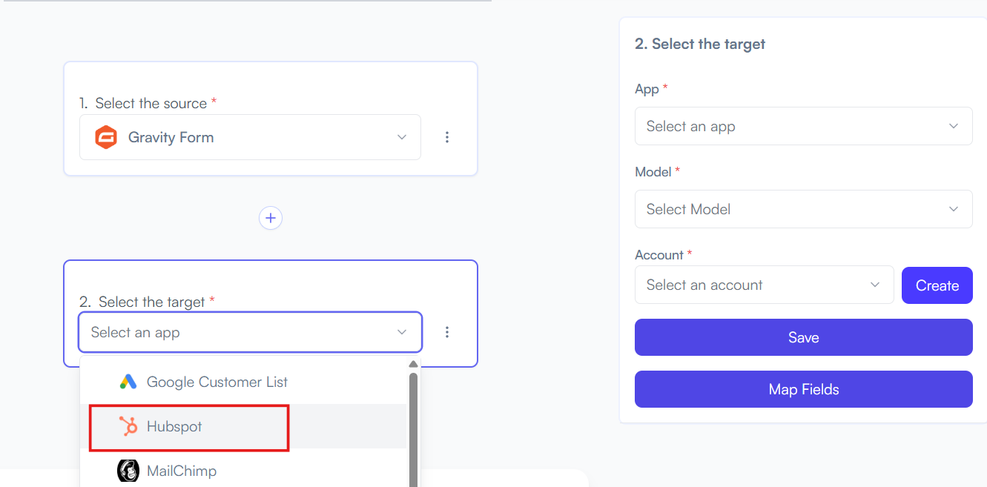Click the Google Customer List logo icon
987x487 pixels.
[x=128, y=382]
